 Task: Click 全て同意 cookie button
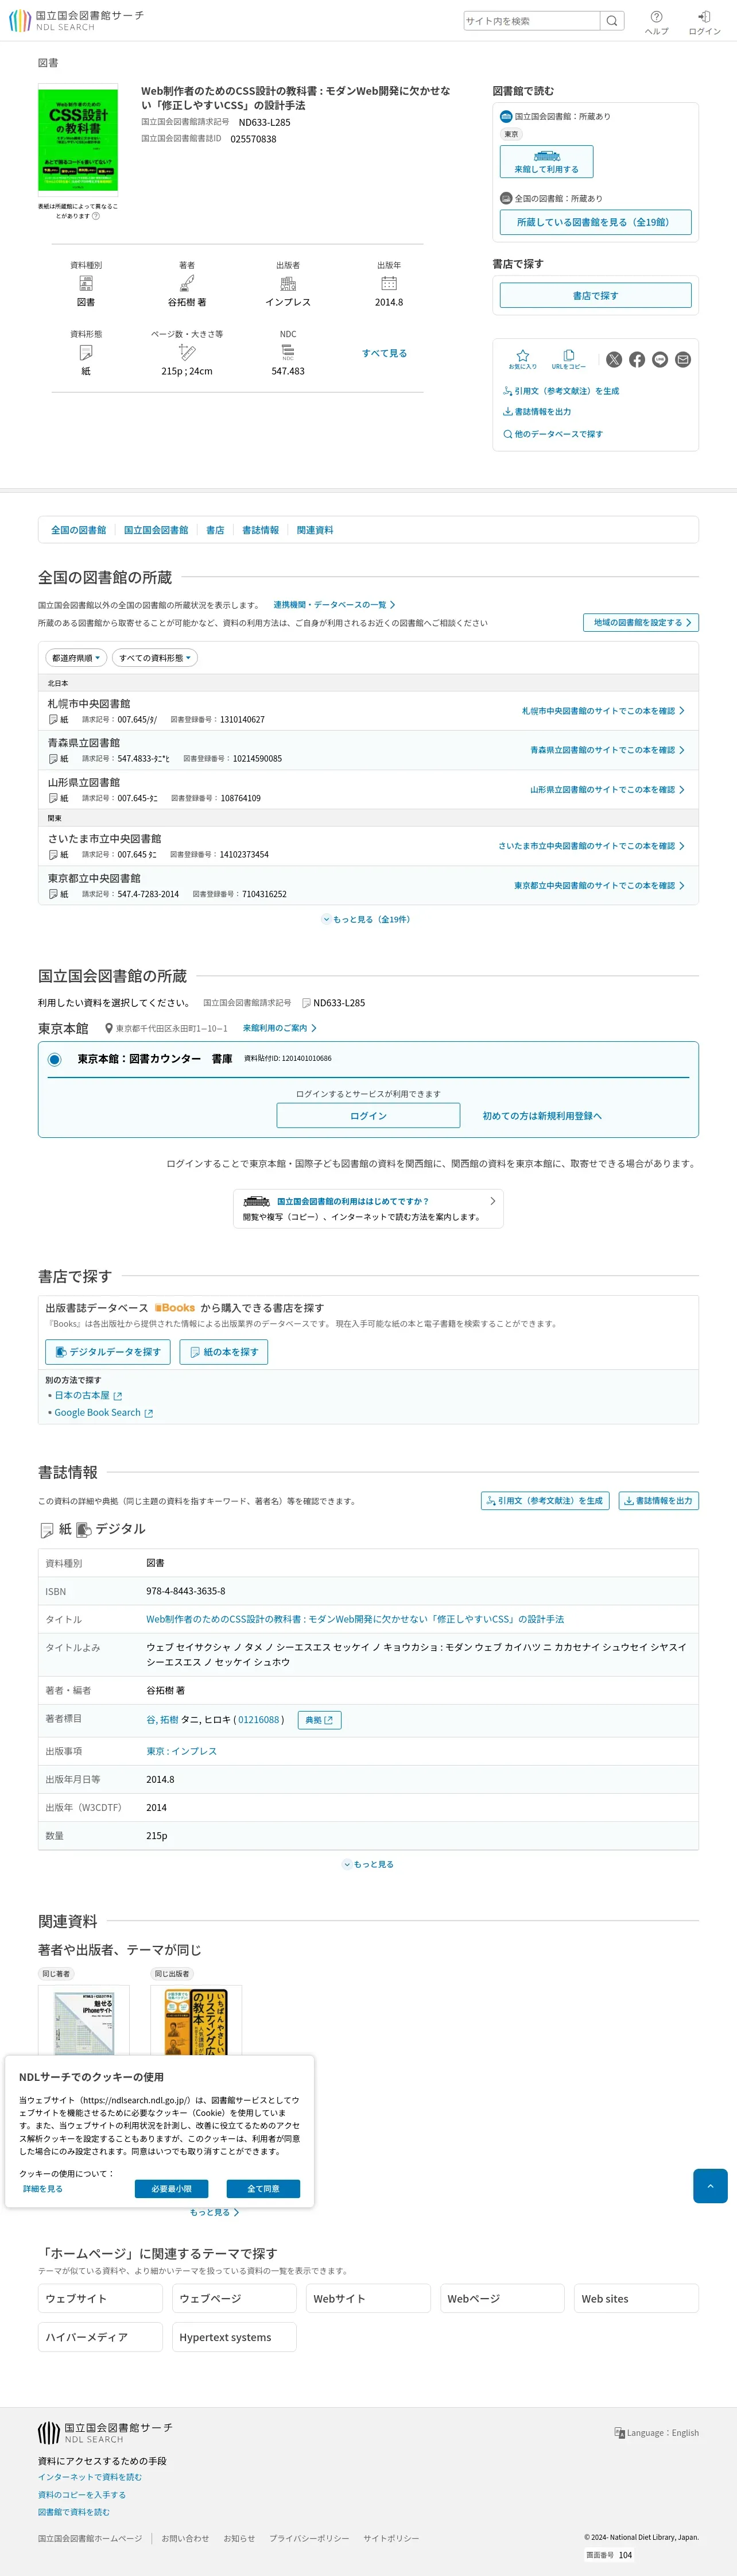click(x=263, y=2189)
